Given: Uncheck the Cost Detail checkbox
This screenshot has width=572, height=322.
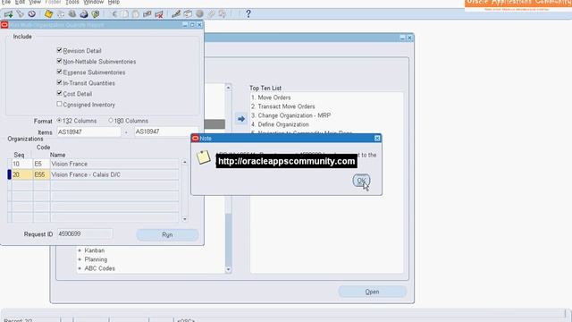Looking at the screenshot, I should tap(60, 93).
